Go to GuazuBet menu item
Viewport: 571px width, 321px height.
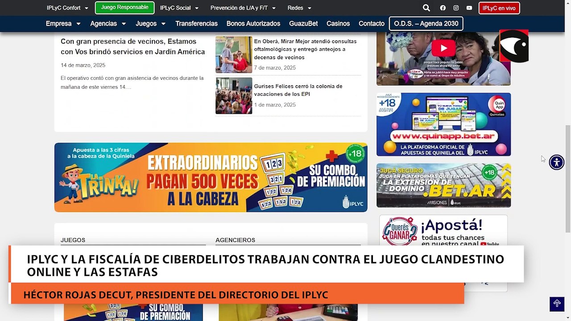pyautogui.click(x=303, y=24)
